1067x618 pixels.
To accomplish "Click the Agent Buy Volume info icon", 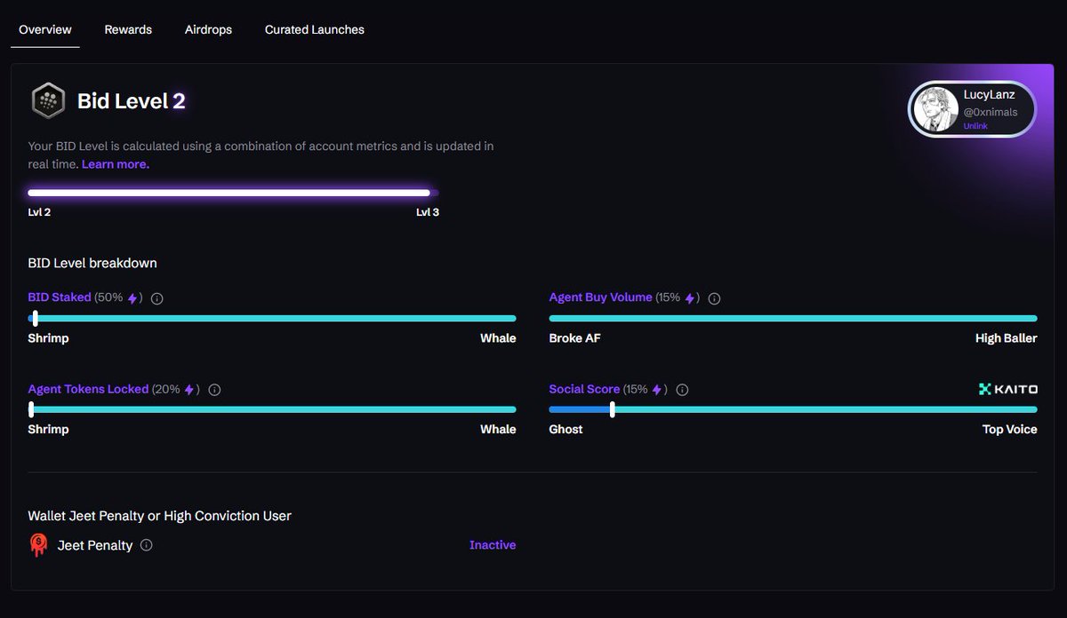I will coord(714,298).
